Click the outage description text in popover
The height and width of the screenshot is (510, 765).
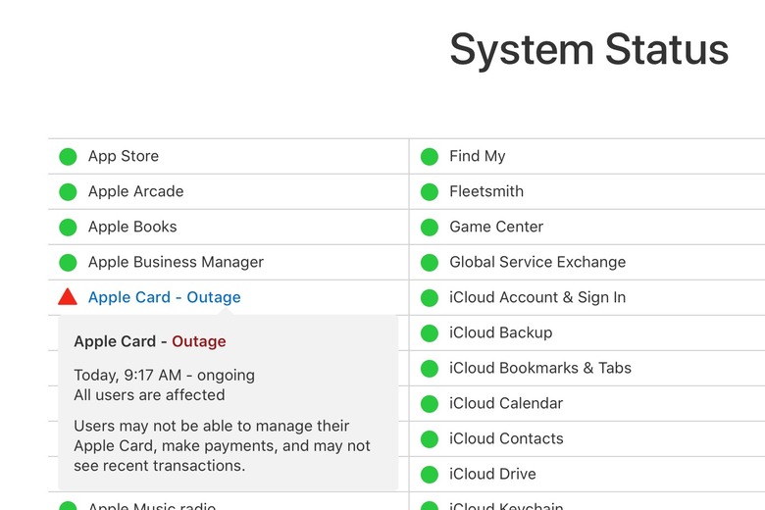tap(222, 445)
